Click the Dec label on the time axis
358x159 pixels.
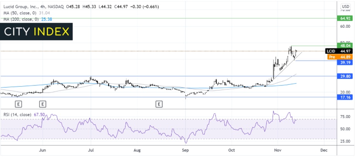coord(324,151)
